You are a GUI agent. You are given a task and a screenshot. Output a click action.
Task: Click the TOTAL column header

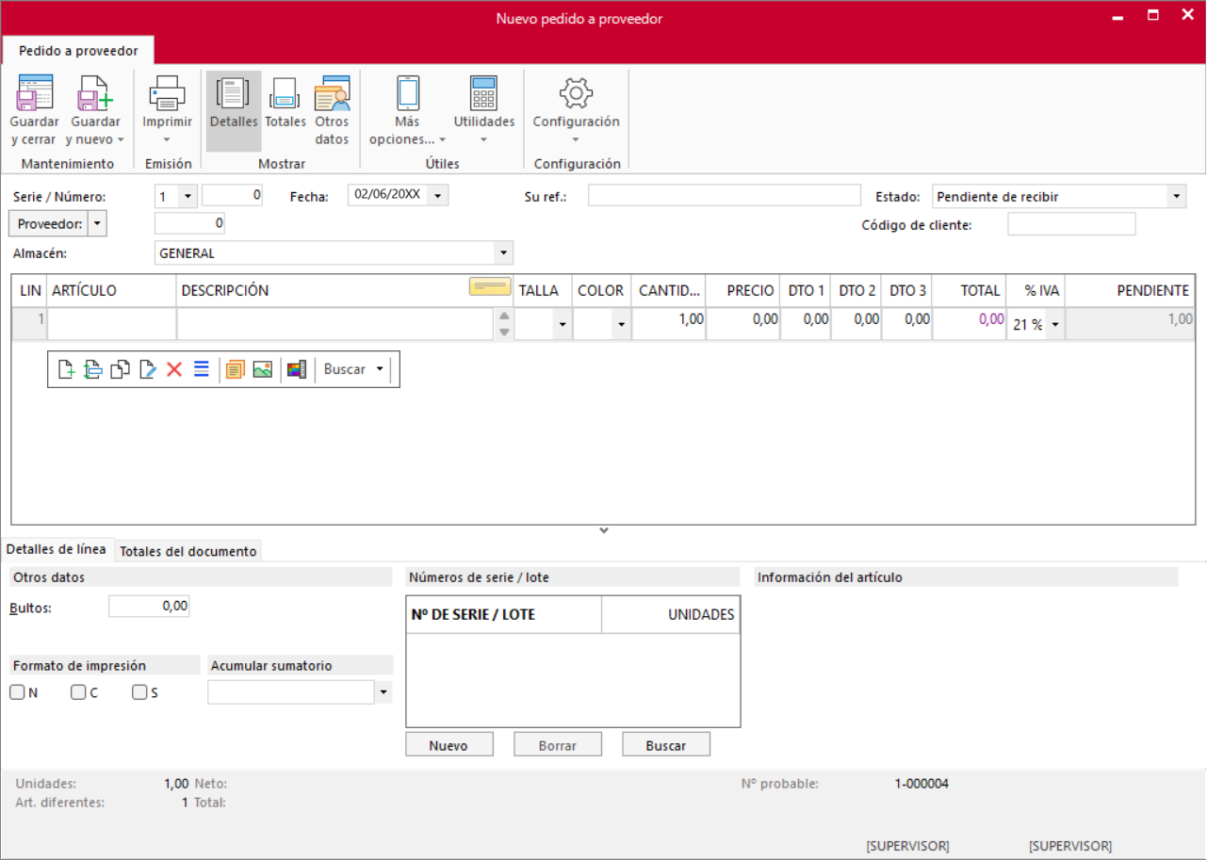coord(970,291)
